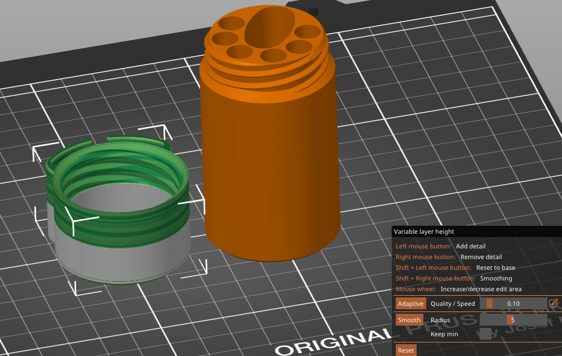Edit Quality / Speed value via pencil icon
Image resolution: width=562 pixels, height=356 pixels.
point(554,303)
